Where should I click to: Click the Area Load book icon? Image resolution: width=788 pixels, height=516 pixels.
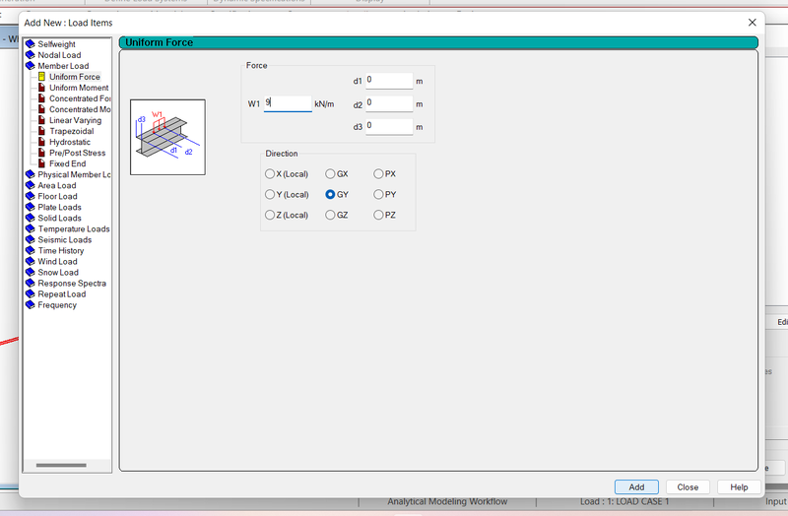(31, 186)
